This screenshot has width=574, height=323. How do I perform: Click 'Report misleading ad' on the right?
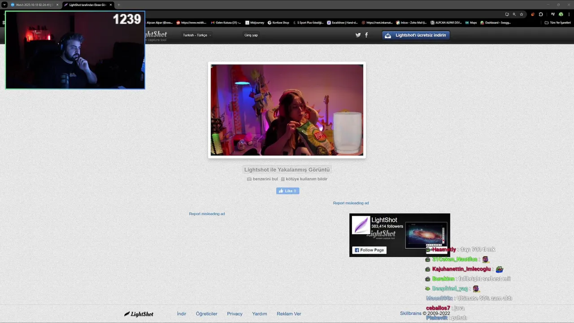click(351, 203)
